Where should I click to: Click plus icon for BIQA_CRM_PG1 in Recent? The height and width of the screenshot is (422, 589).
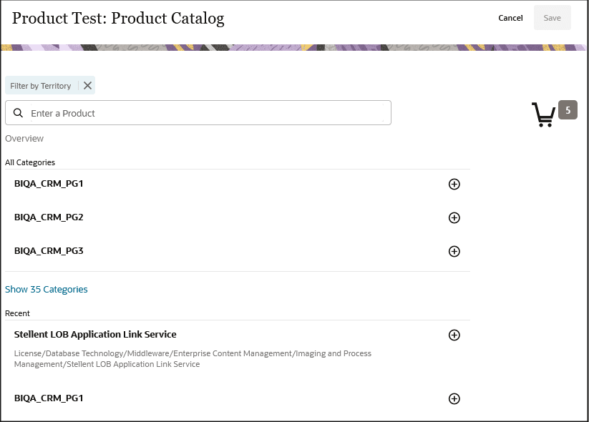coord(454,398)
